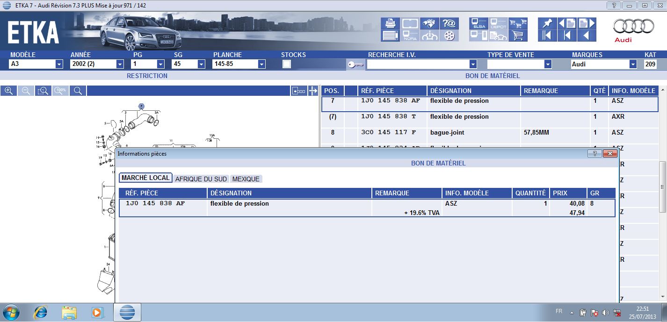Image resolution: width=667 pixels, height=322 pixels.
Task: Open the binoculars search tool
Action: pos(429,23)
